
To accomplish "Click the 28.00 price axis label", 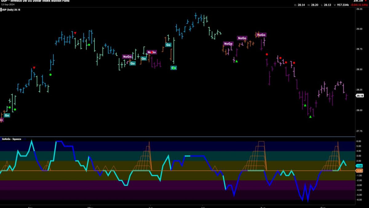I will [x=360, y=110].
